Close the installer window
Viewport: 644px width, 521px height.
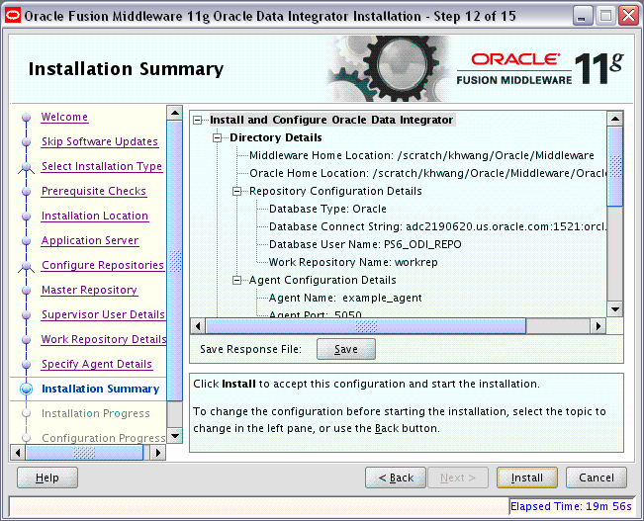pyautogui.click(x=629, y=17)
